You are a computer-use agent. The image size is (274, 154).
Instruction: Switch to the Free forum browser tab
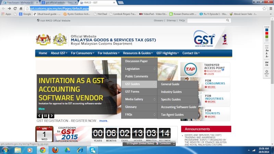click(x=21, y=3)
